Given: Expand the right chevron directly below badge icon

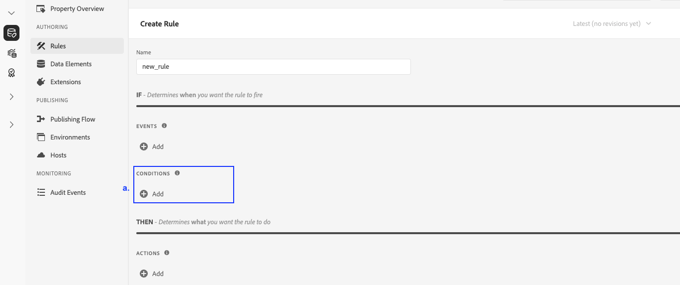Looking at the screenshot, I should click(11, 97).
